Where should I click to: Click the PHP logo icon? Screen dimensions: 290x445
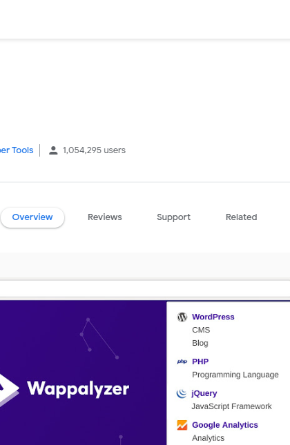[182, 362]
